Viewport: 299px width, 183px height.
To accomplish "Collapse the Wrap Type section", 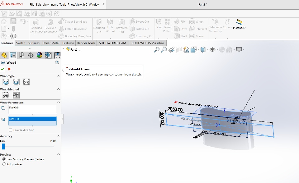I will (x=58, y=76).
